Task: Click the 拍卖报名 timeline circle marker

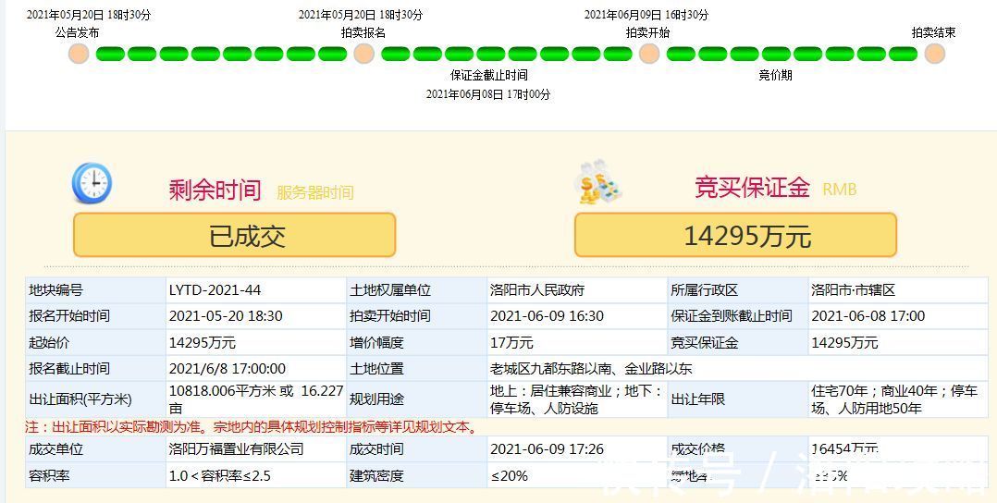Action: click(x=363, y=54)
